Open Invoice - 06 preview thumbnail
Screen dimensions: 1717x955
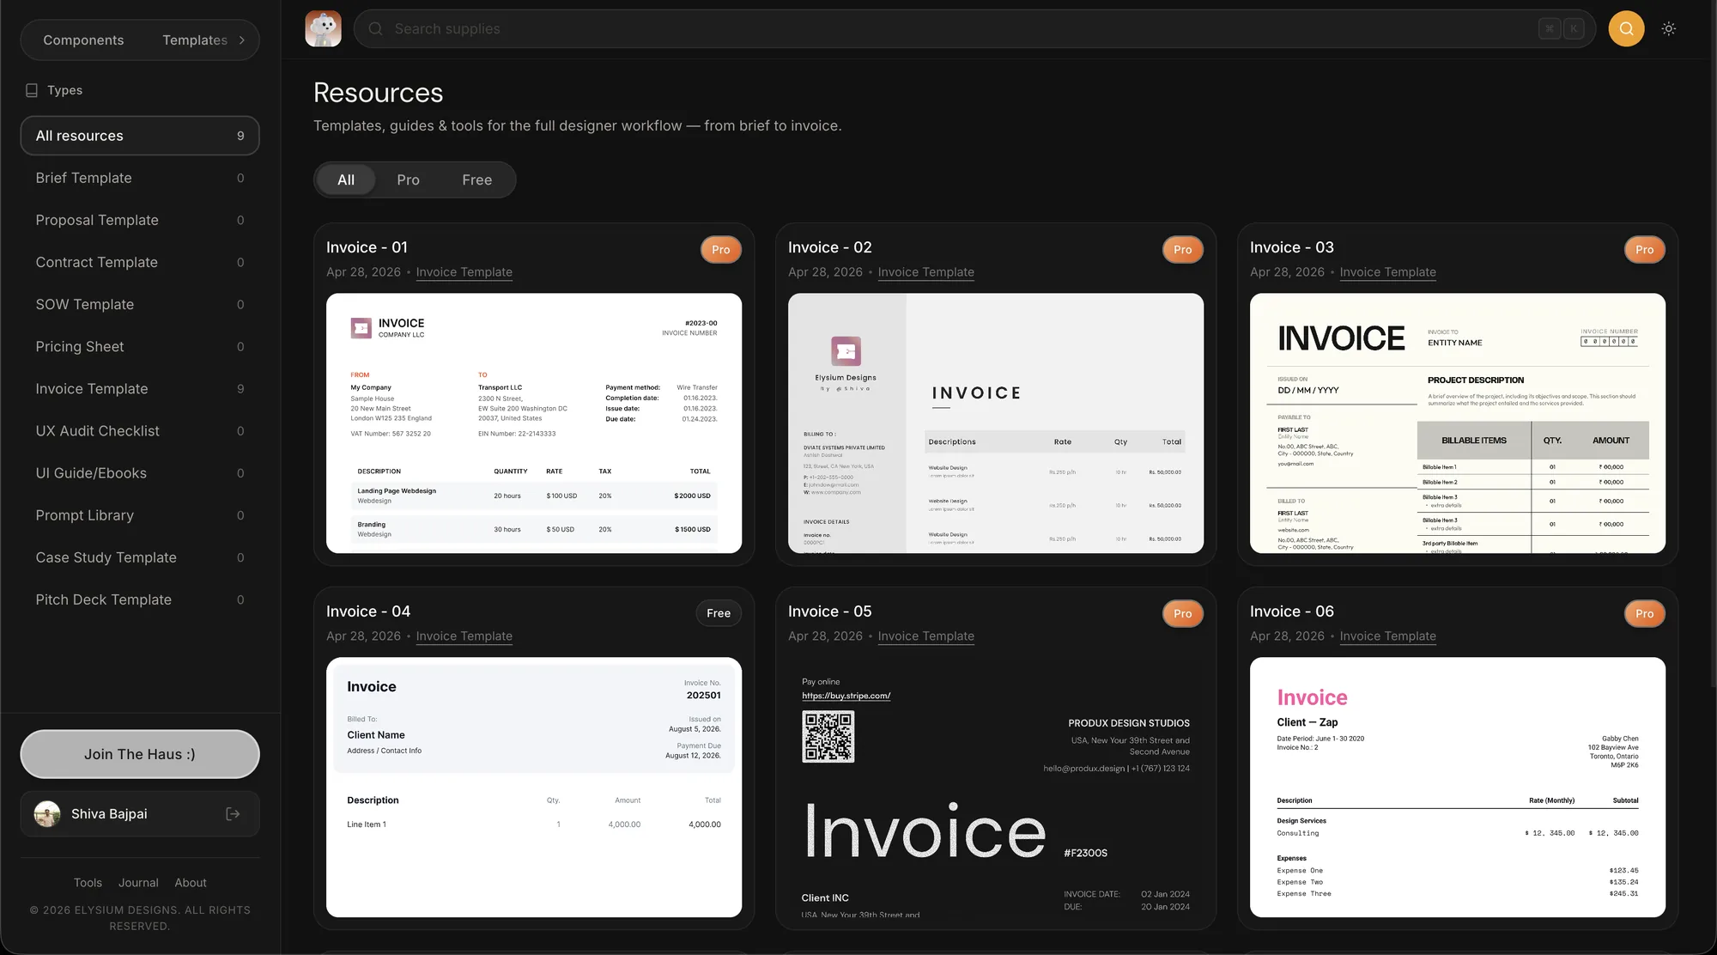[1458, 788]
